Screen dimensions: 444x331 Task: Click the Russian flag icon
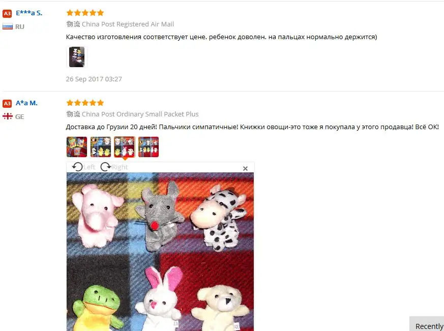click(8, 26)
